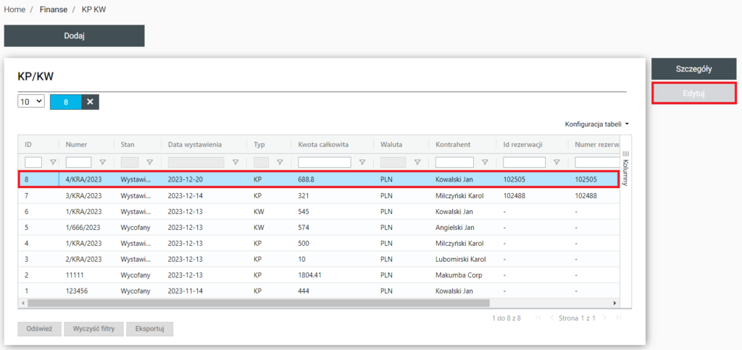This screenshot has width=742, height=350.
Task: Expand the Konfiguracja tabeli dropdown
Action: point(596,124)
